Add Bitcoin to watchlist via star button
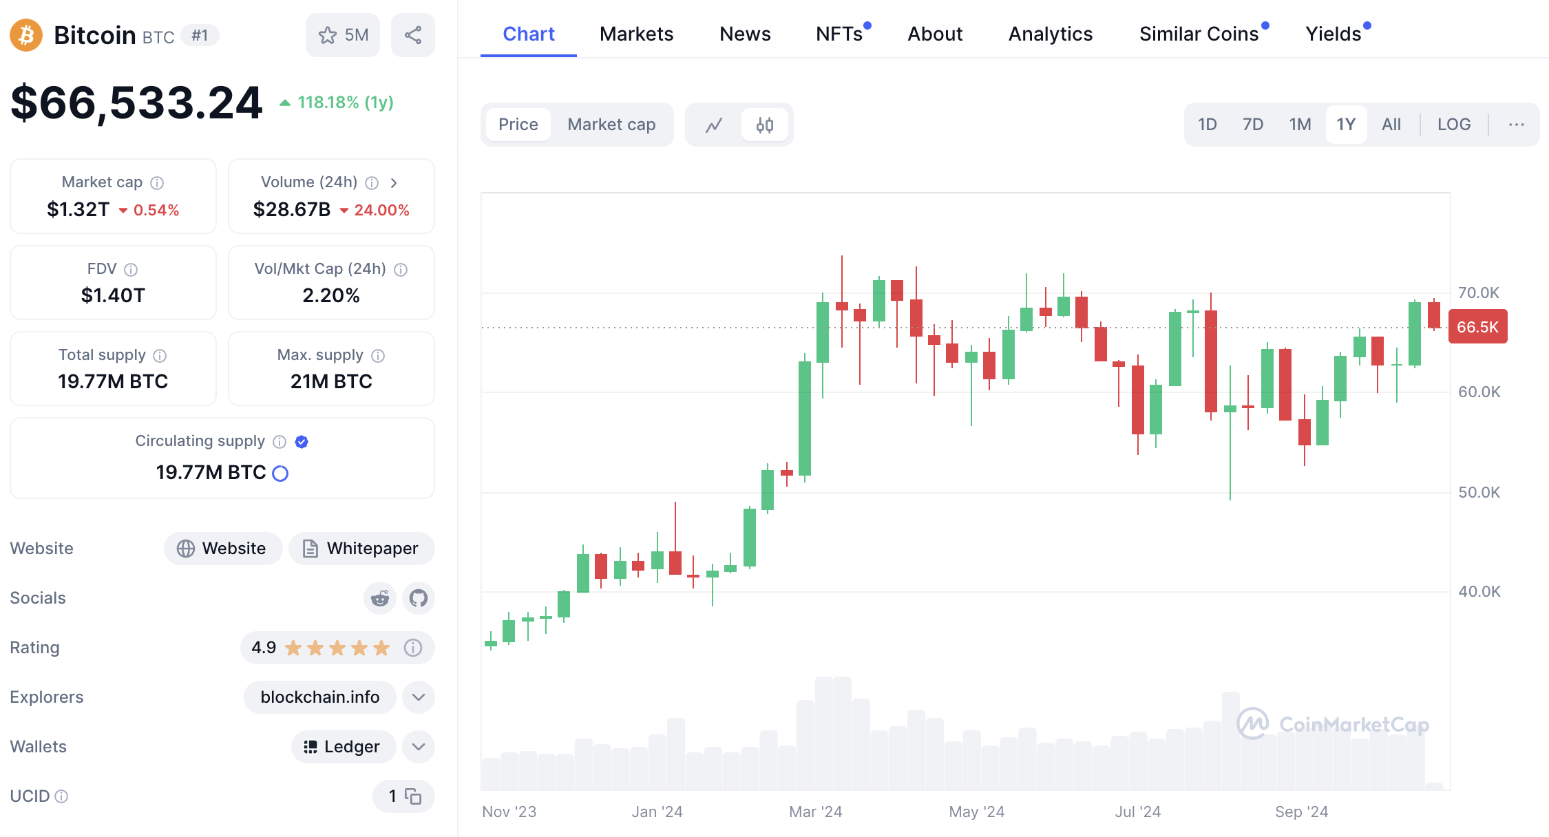 [x=343, y=35]
